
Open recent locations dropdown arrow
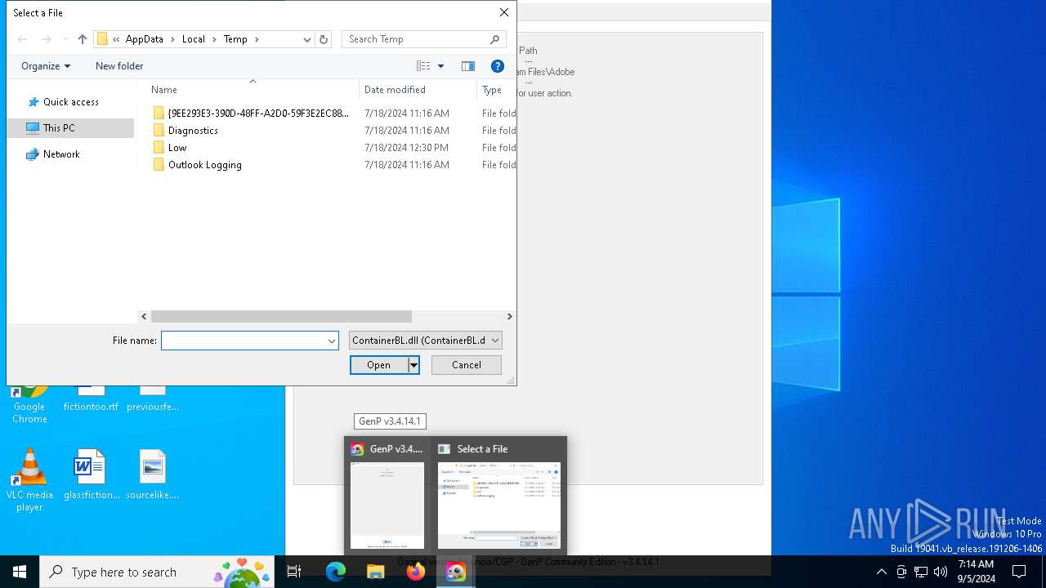click(65, 39)
